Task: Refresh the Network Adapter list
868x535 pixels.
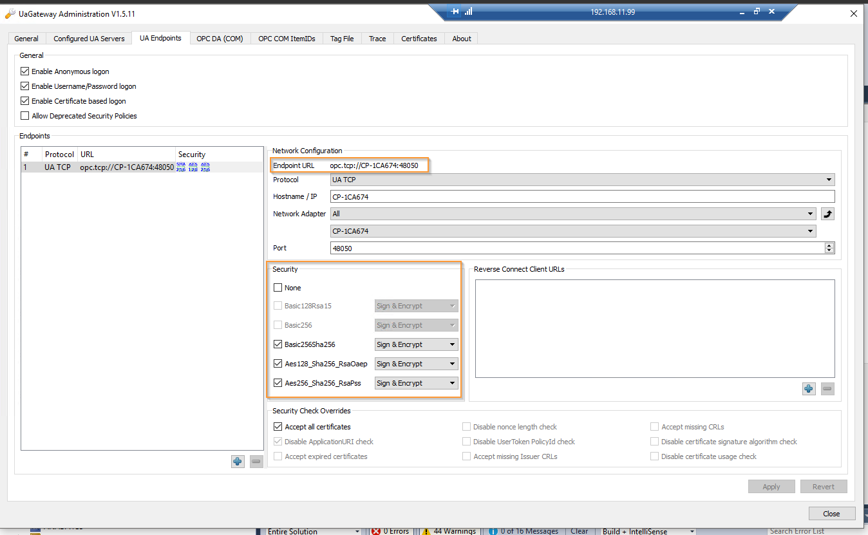Action: pyautogui.click(x=828, y=214)
